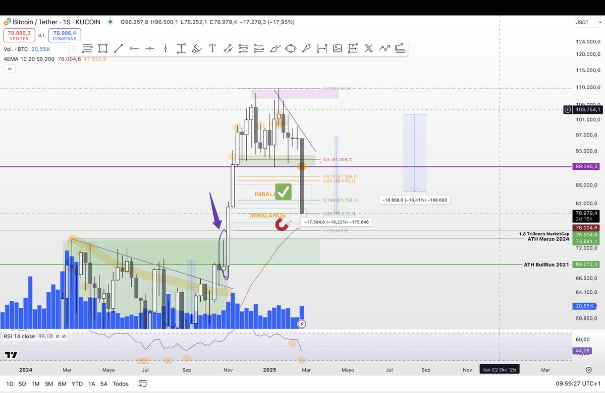Open chart settings gear at bottom right
This screenshot has width=605, height=393.
(588, 370)
